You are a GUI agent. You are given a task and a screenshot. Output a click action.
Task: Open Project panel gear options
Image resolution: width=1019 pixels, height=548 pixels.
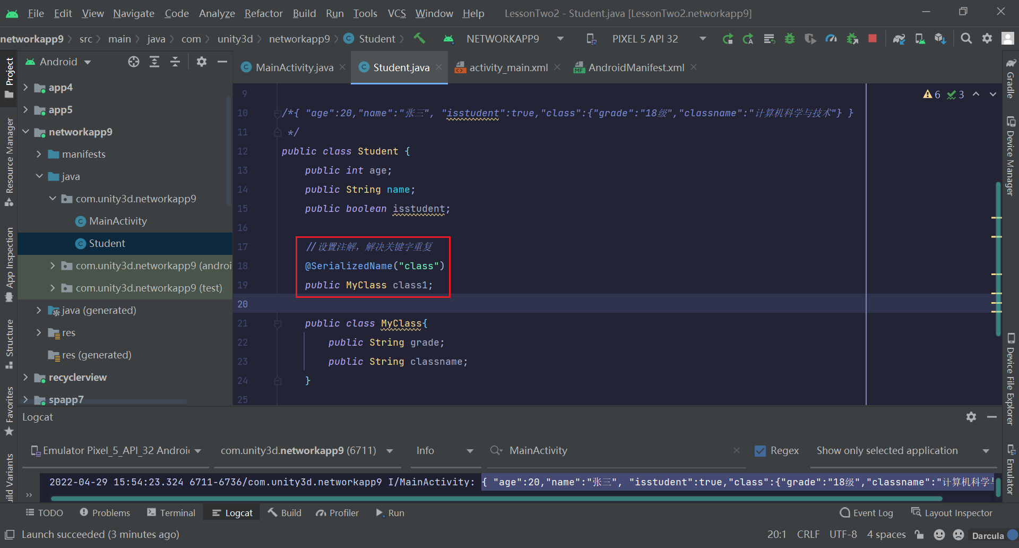click(x=202, y=62)
